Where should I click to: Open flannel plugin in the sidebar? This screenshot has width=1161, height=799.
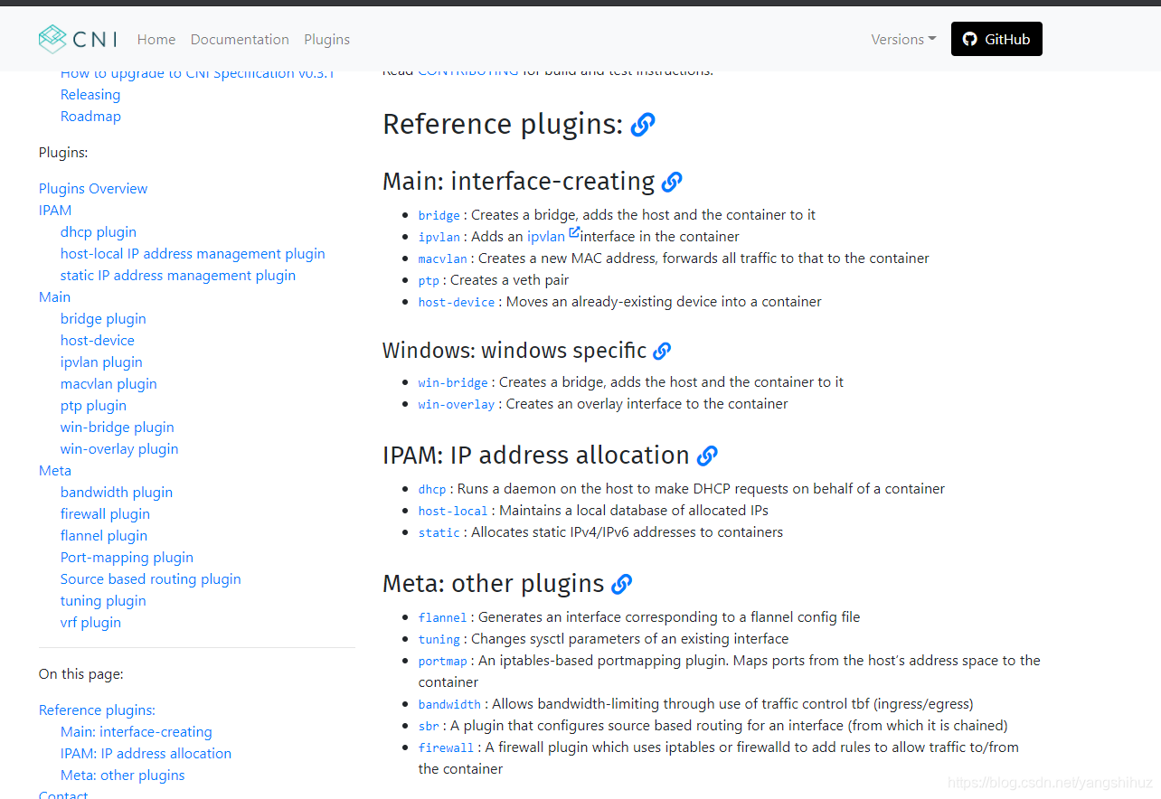(103, 535)
